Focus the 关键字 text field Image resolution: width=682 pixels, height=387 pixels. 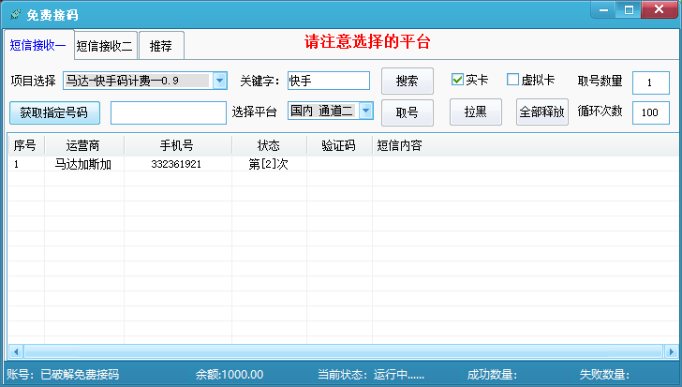coord(328,82)
